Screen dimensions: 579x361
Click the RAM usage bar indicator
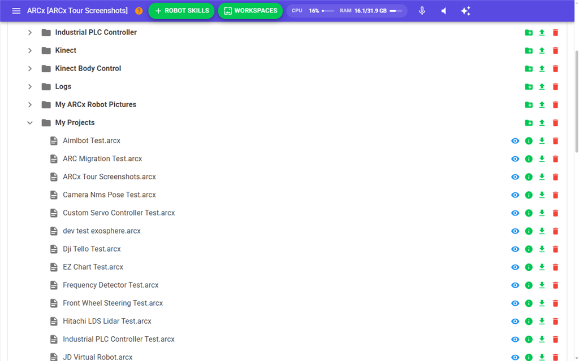[396, 11]
